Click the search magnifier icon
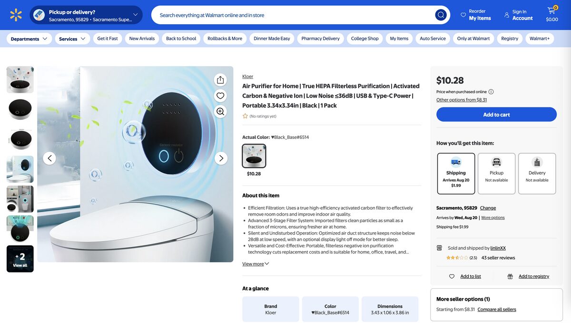The width and height of the screenshot is (571, 323). click(x=441, y=15)
